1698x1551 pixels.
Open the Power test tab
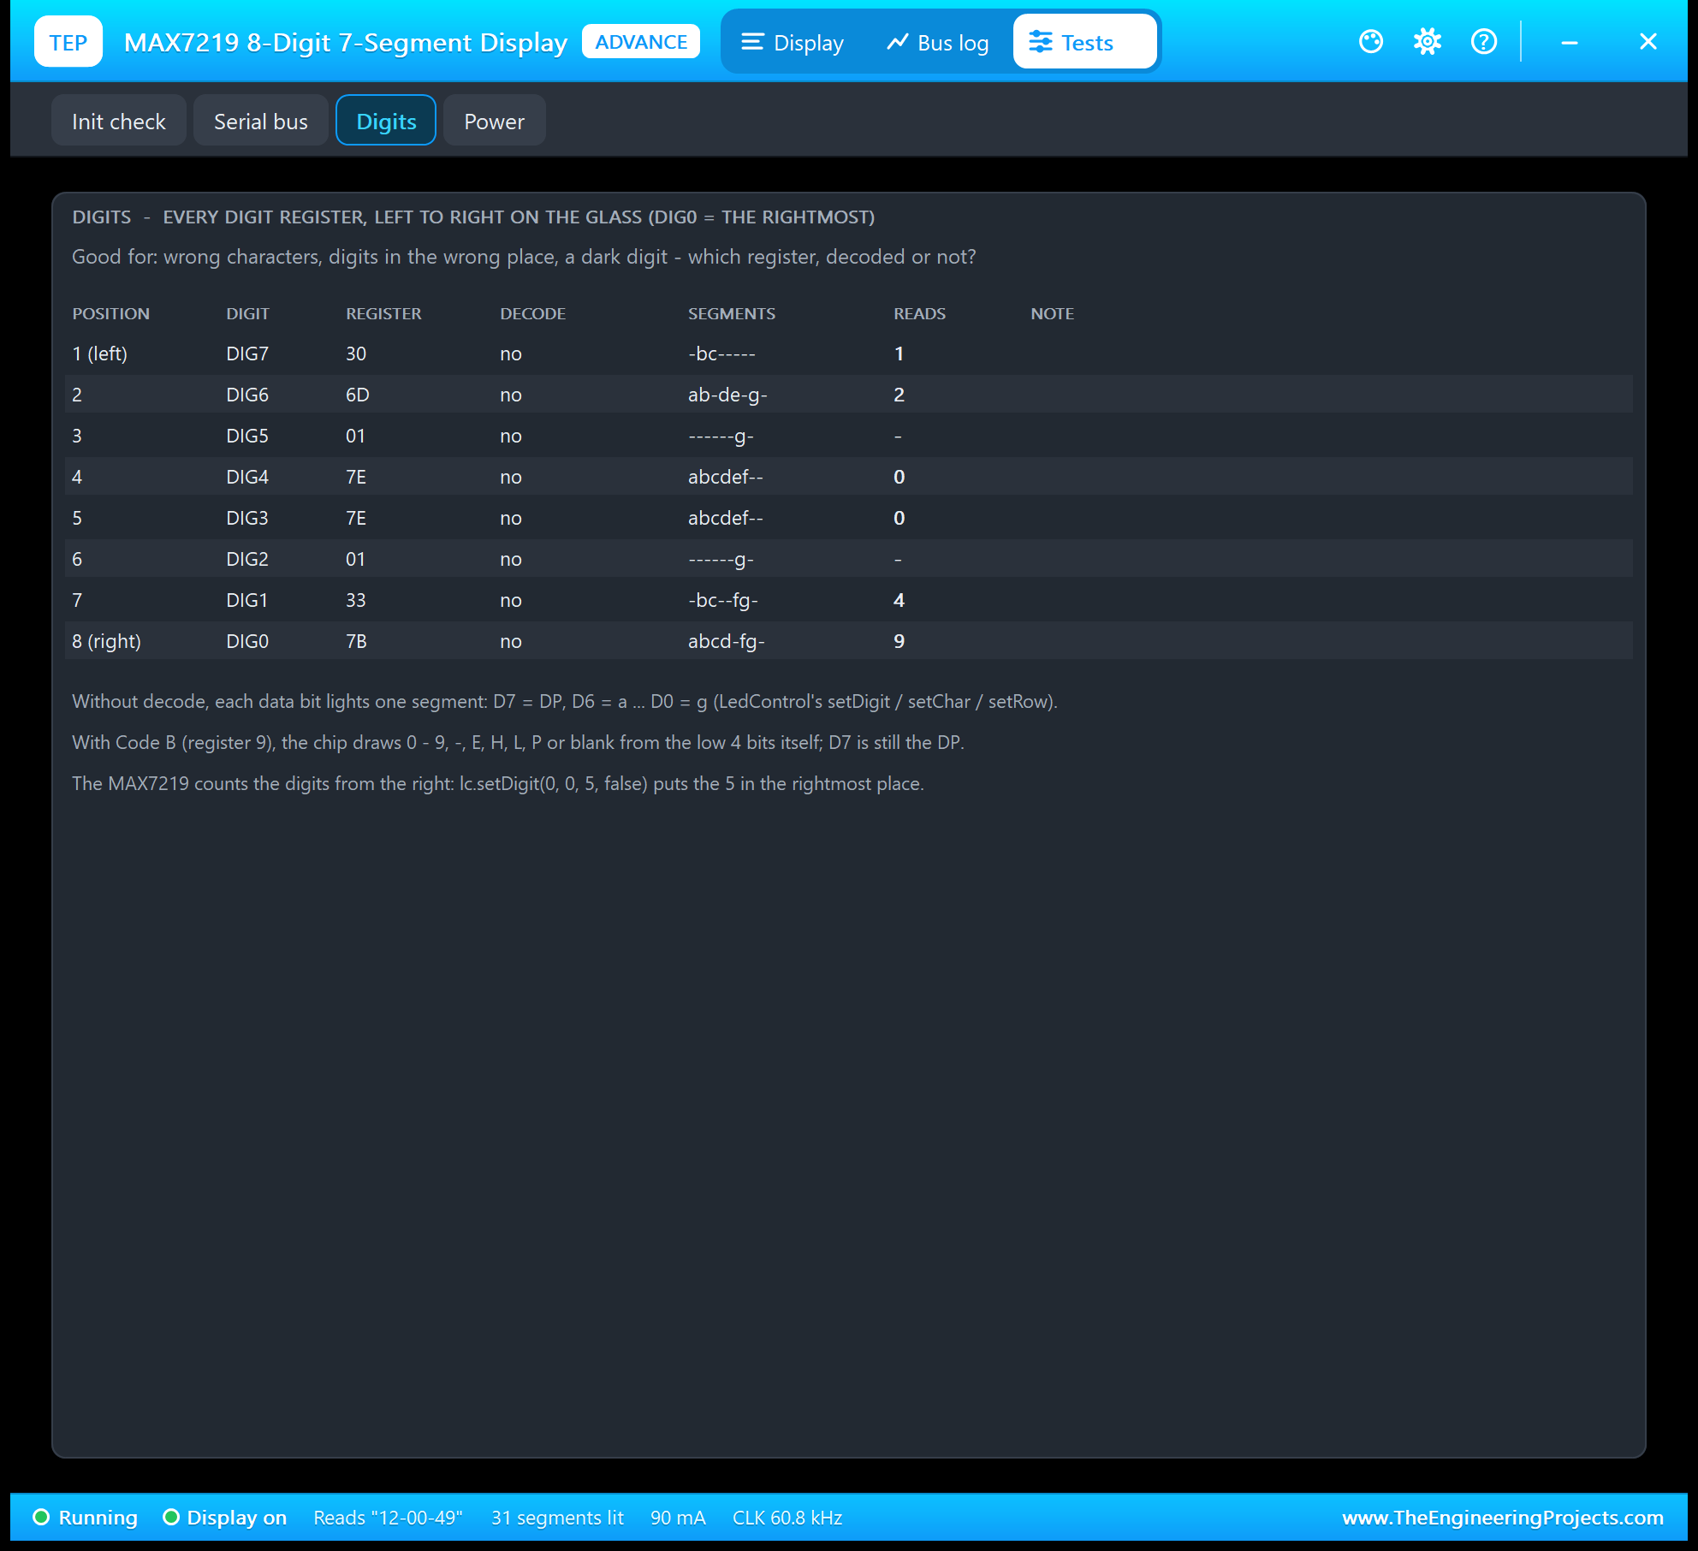(x=495, y=121)
